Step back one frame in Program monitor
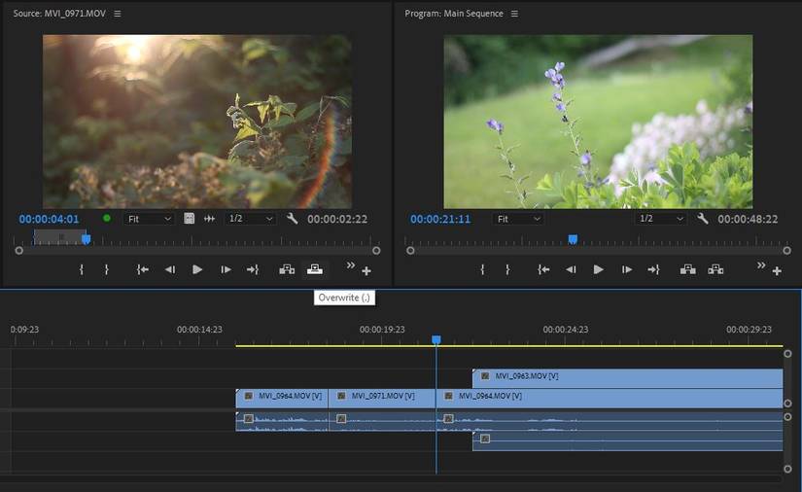 (572, 269)
